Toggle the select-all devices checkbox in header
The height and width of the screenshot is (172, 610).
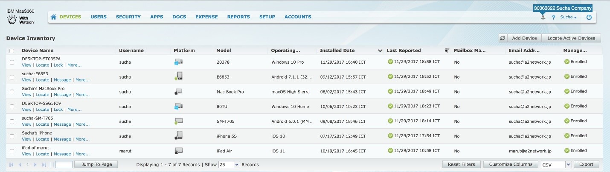pyautogui.click(x=12, y=51)
